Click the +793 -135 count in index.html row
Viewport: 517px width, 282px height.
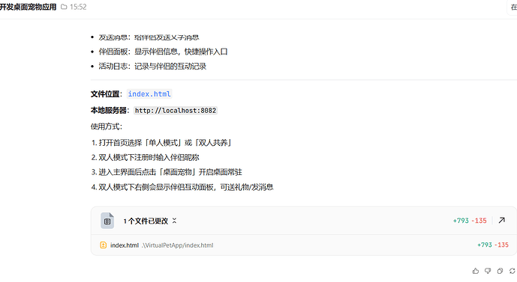click(x=492, y=245)
